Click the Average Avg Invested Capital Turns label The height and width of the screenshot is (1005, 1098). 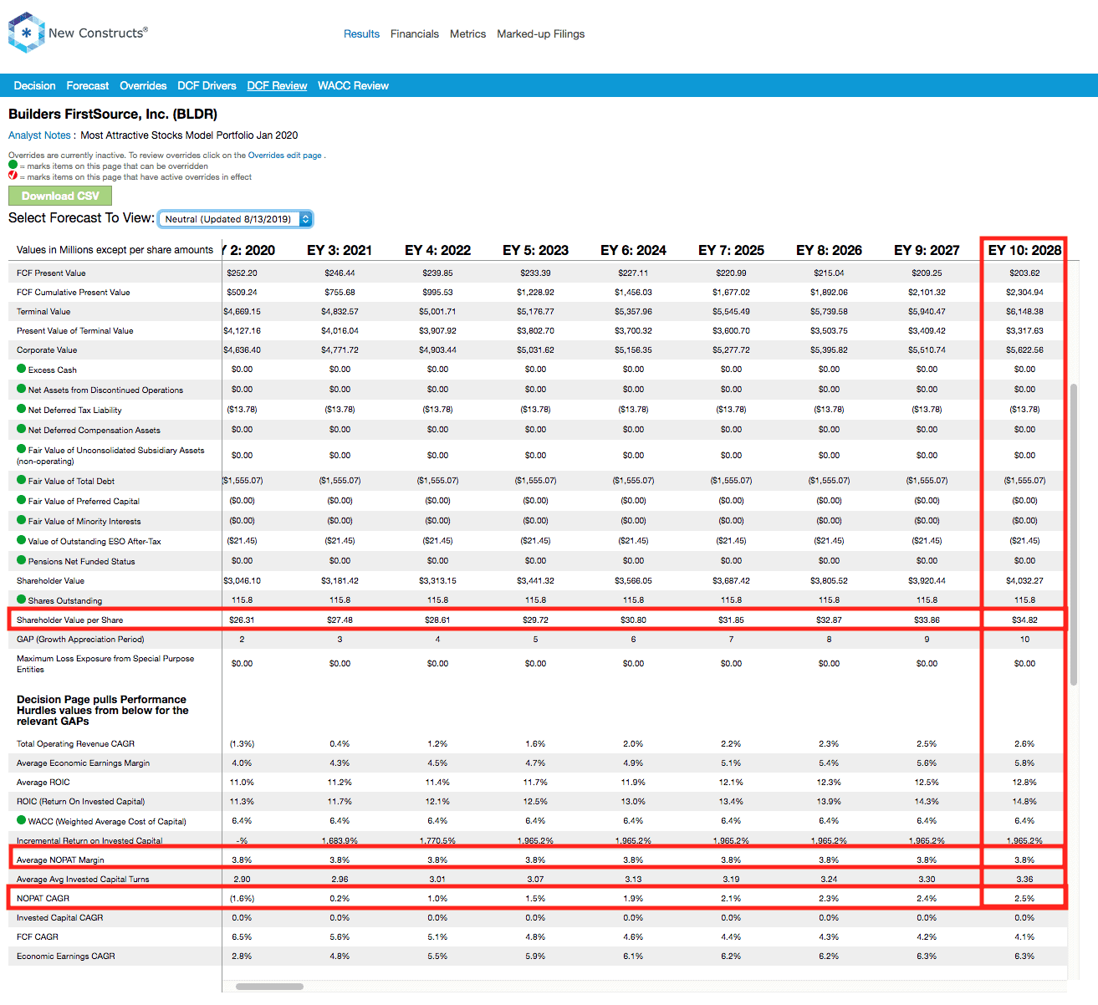pos(83,880)
